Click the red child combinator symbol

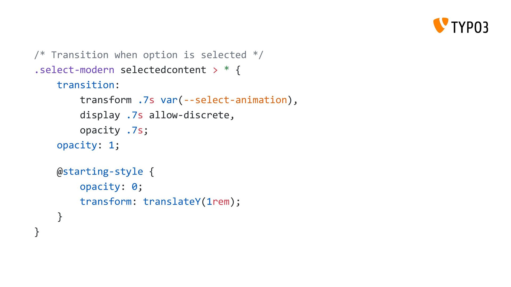pos(215,70)
